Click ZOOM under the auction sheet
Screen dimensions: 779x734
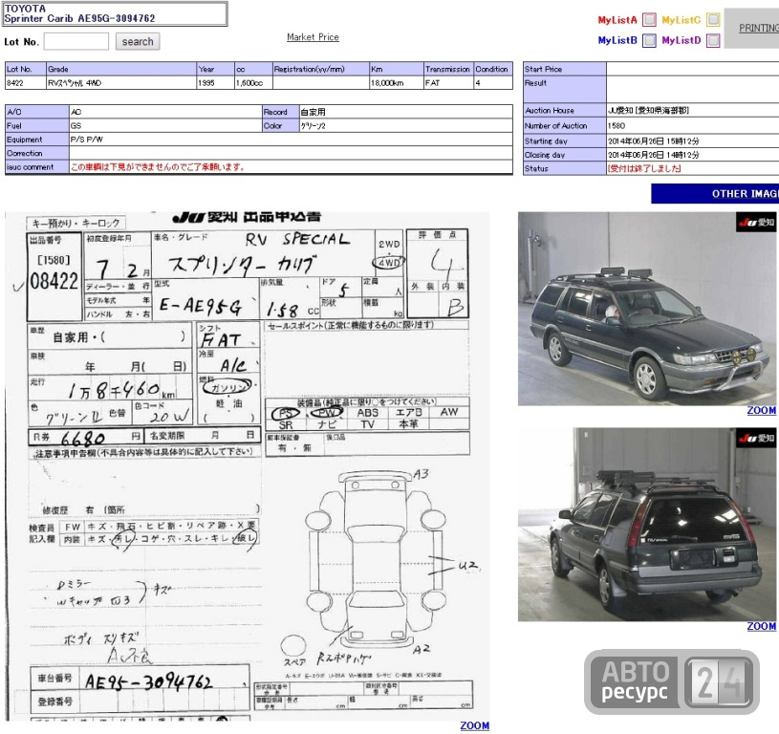[474, 725]
